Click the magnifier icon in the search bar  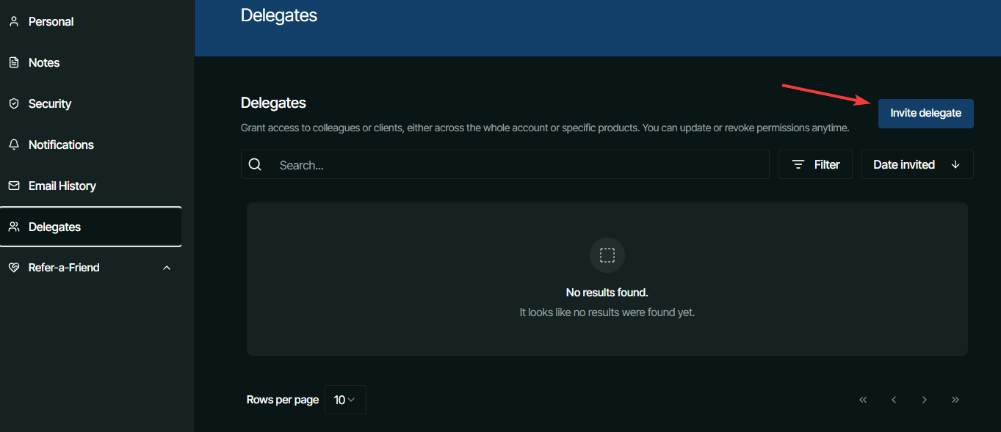[255, 164]
